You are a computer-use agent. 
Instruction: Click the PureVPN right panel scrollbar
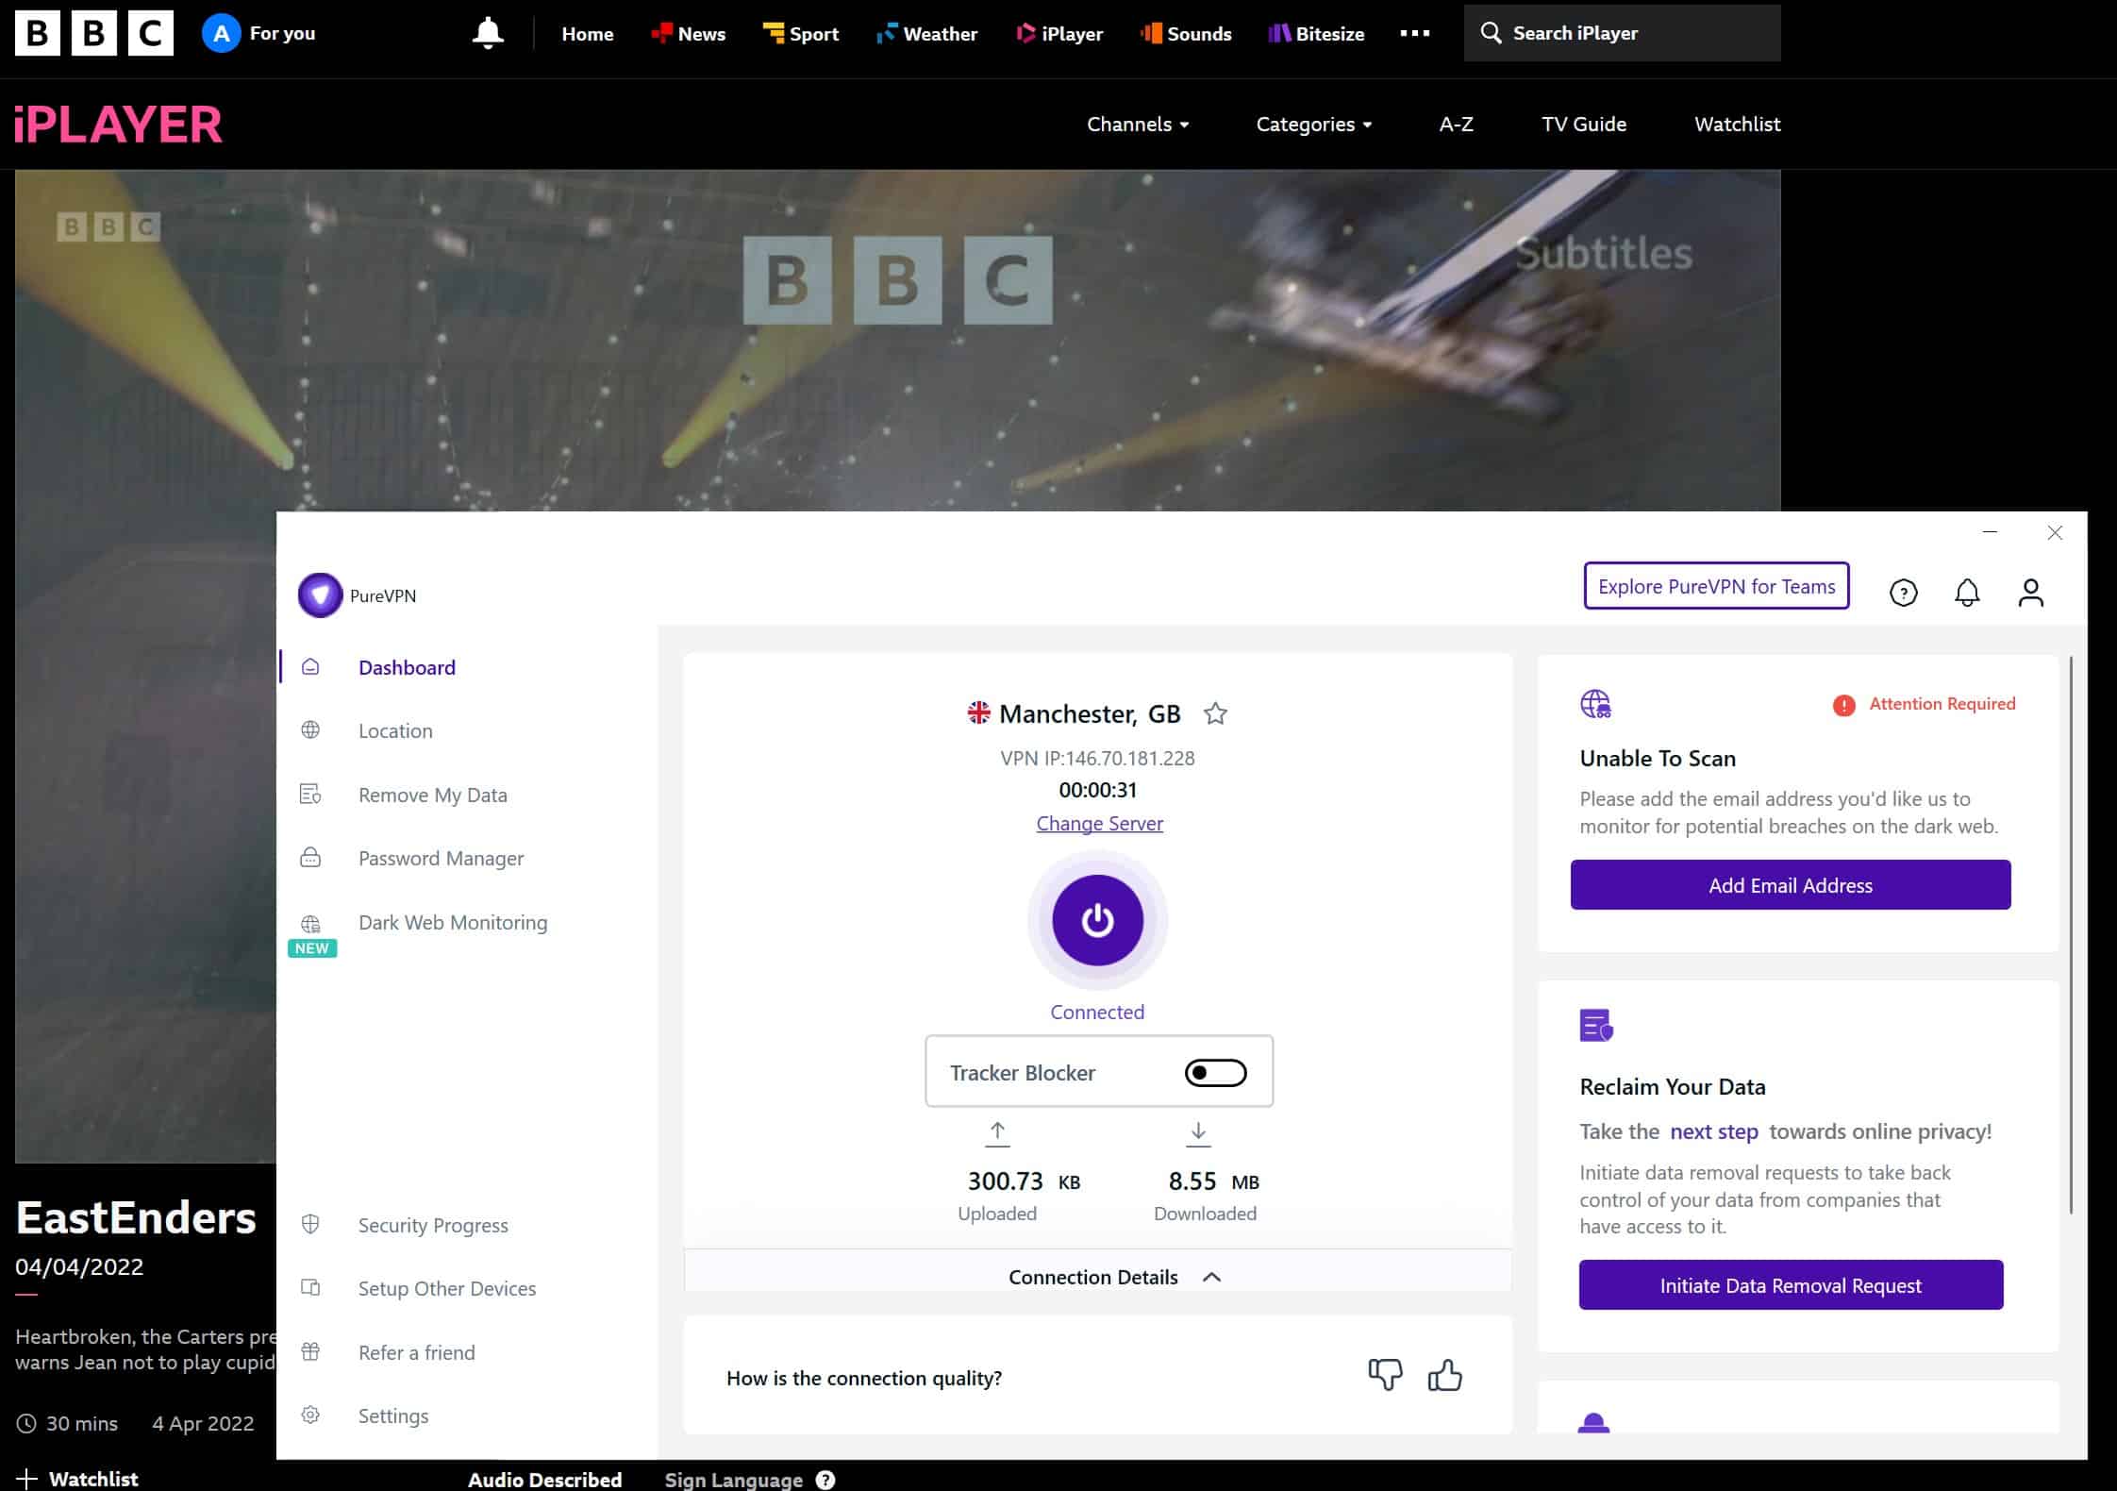[x=2072, y=934]
